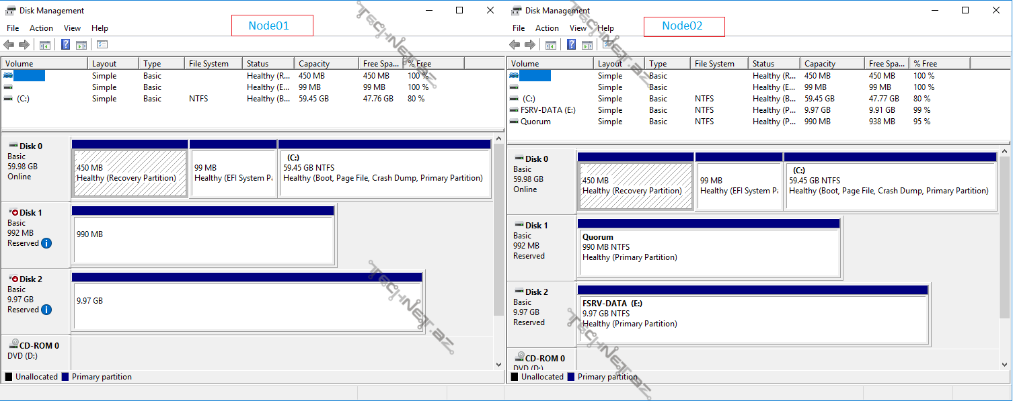Click Show/Hide Action Pane icon in Node02's toolbar
This screenshot has width=1013, height=401.
[587, 45]
